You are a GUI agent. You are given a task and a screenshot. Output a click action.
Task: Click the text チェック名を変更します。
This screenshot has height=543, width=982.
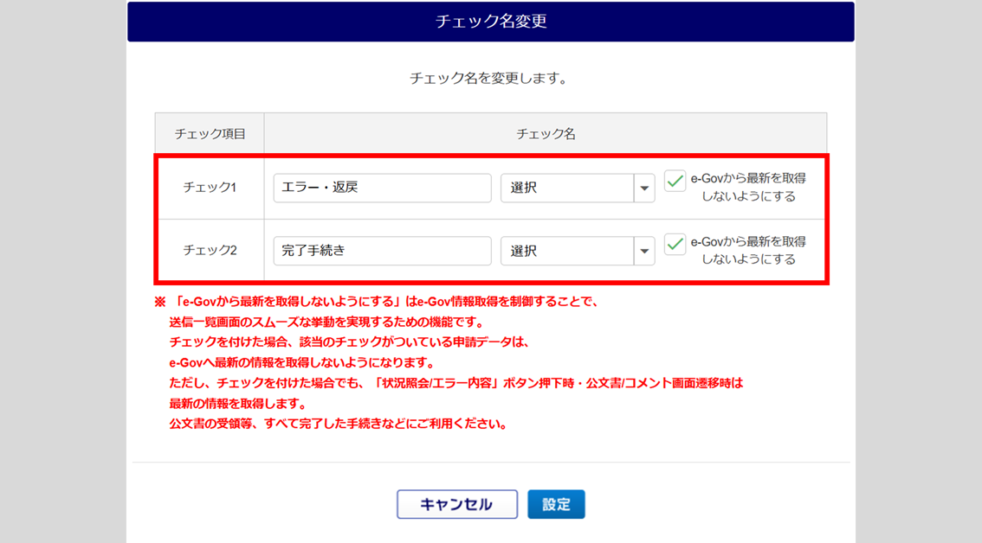488,79
